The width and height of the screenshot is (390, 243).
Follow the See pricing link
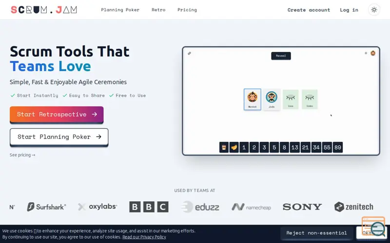(22, 155)
